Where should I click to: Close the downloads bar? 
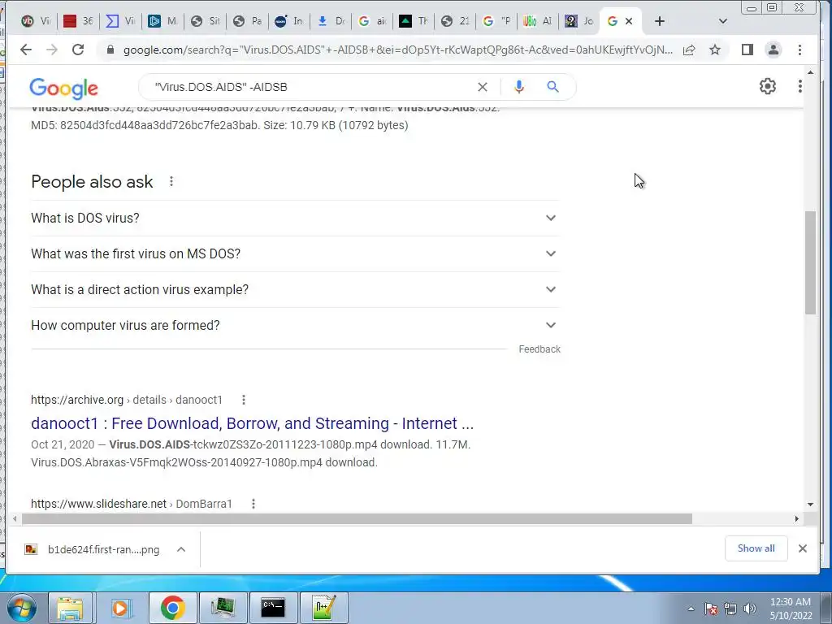802,548
